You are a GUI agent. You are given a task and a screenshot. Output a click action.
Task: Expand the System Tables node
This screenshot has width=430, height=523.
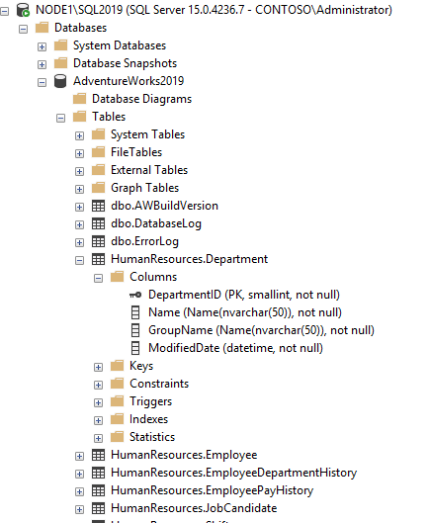[79, 135]
